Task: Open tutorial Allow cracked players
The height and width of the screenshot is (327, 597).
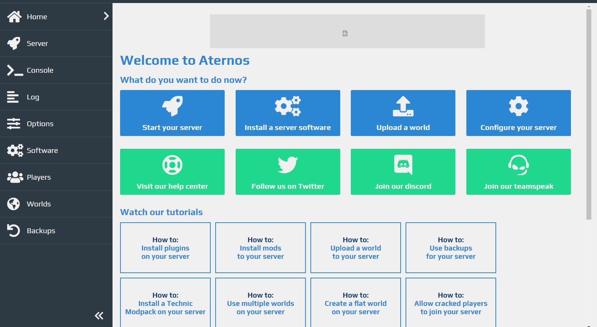Action: click(x=451, y=303)
